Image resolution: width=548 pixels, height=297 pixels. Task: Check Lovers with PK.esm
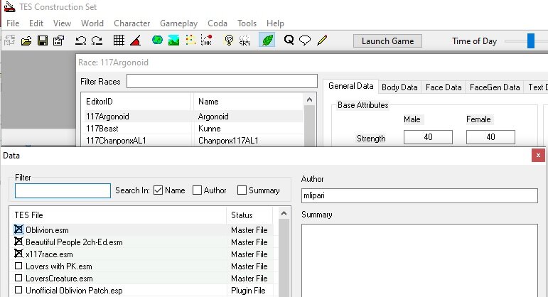(18, 266)
